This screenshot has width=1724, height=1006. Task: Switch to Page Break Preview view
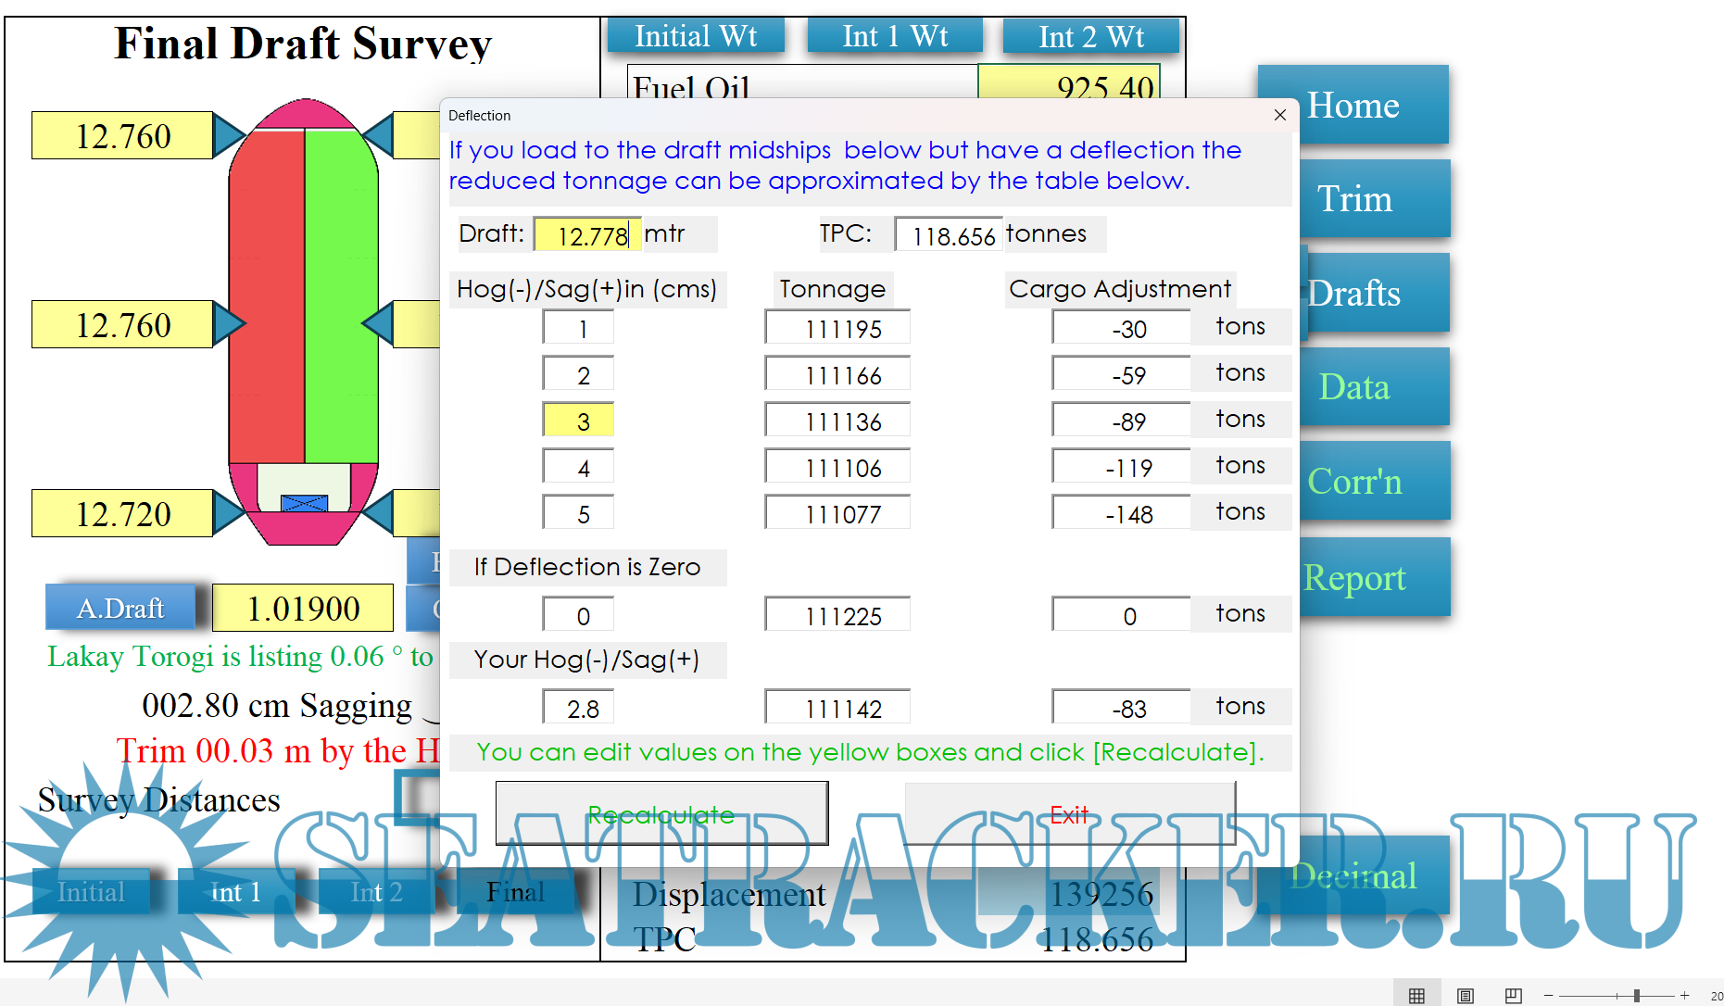tap(1513, 996)
